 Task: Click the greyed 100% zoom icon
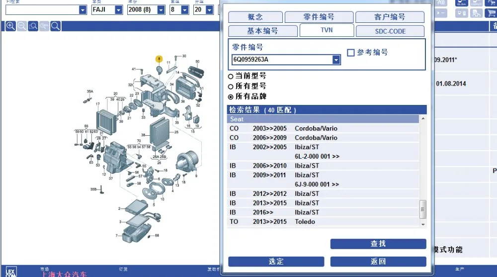tap(44, 26)
